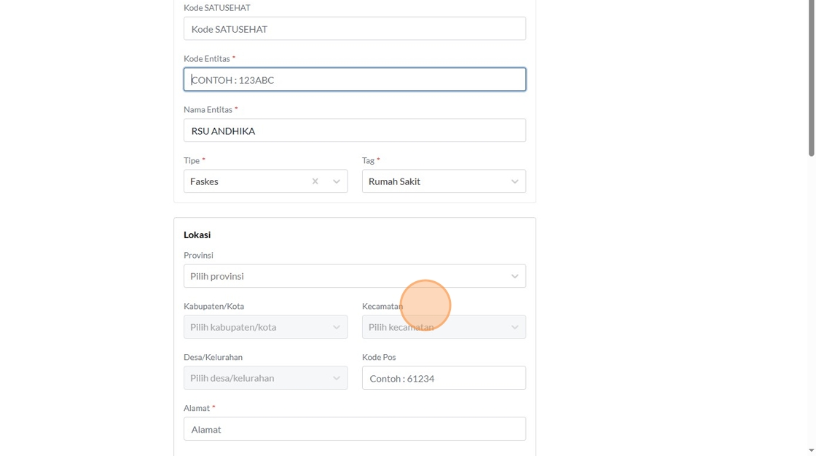Click the Rumah Sakit tag value
The image size is (816, 456).
click(394, 181)
